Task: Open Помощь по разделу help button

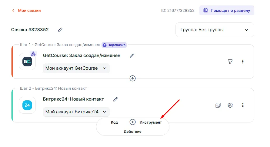Action: click(227, 10)
